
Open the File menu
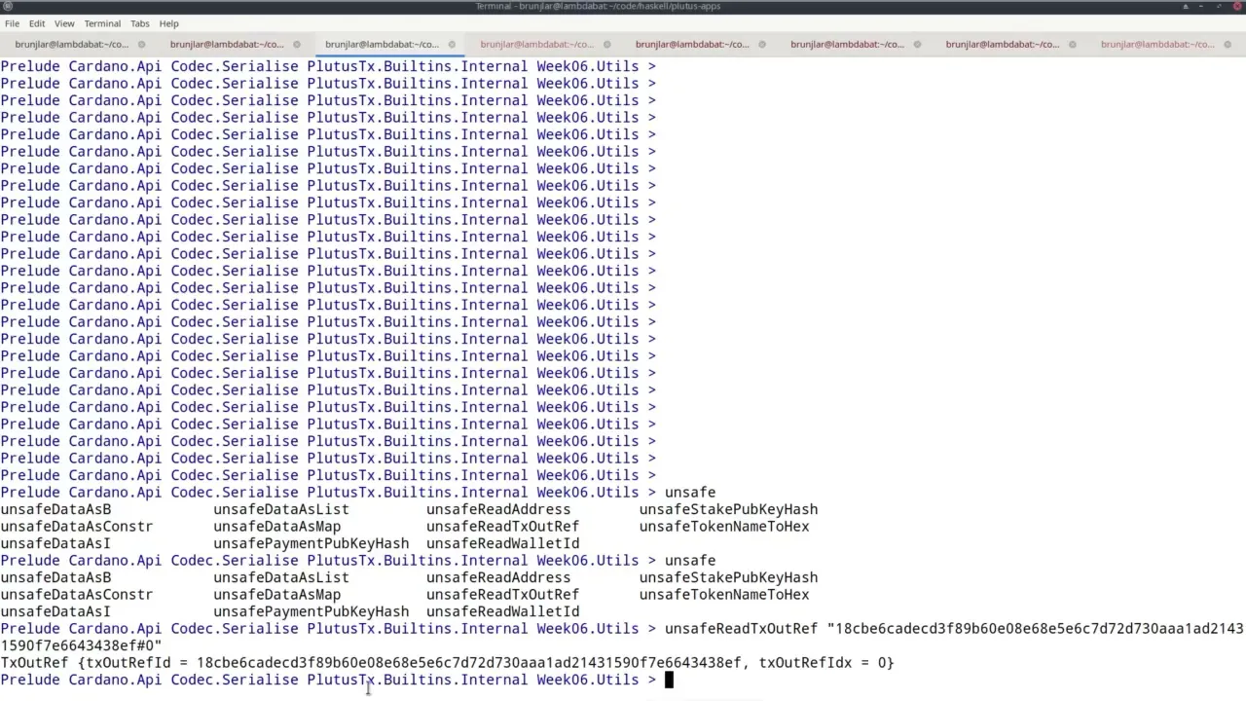click(x=12, y=23)
